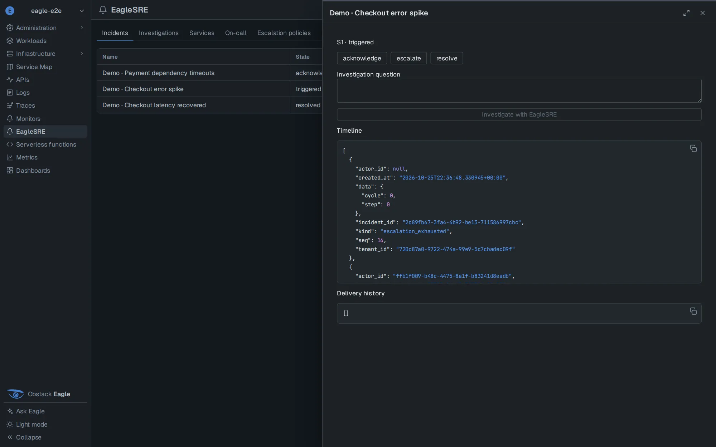Screen dimensions: 716x447
Task: Open the Monitors bell icon
Action: (x=10, y=119)
